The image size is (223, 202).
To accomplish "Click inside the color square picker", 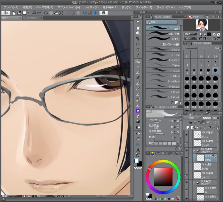I will (x=163, y=177).
